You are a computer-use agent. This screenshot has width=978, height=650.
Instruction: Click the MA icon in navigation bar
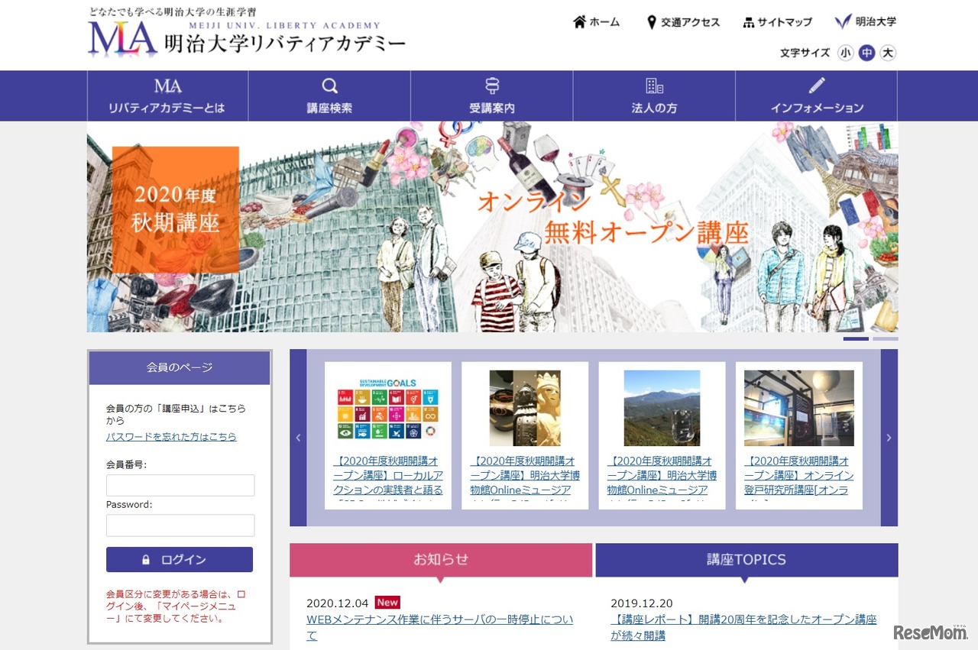[167, 86]
